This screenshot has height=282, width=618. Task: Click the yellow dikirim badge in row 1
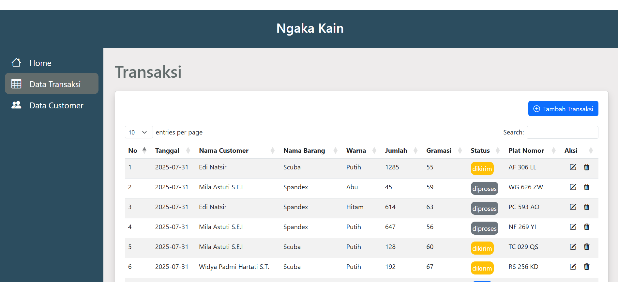pos(482,168)
